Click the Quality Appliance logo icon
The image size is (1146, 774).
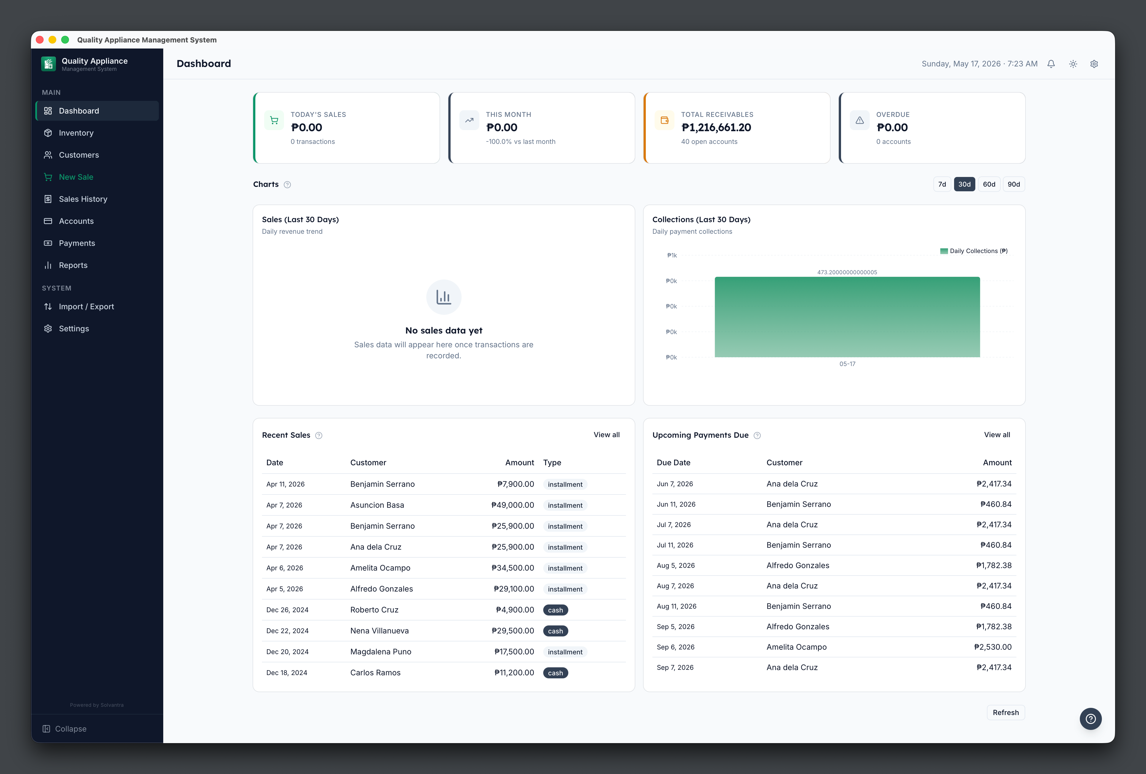click(x=48, y=64)
